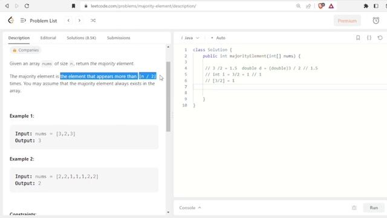Click the comment '// int i = 3/2 = 1 // 1'
Screen dimensions: 387x218
coord(233,74)
